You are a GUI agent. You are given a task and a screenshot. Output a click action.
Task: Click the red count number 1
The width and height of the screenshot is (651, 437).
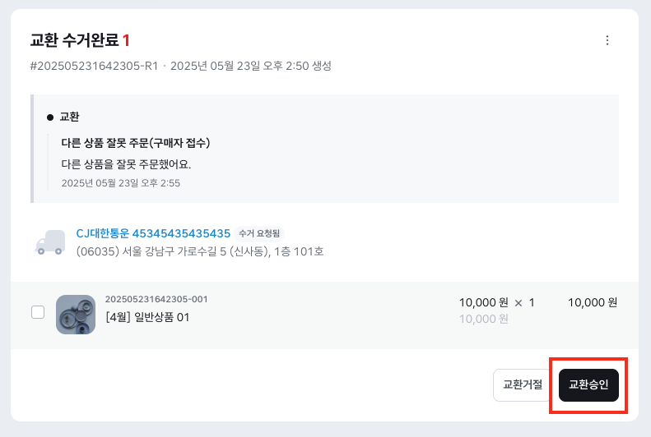127,40
